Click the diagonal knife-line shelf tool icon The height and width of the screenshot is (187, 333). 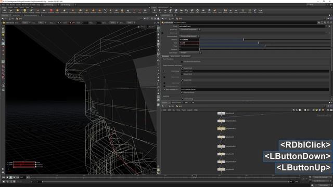point(105,10)
